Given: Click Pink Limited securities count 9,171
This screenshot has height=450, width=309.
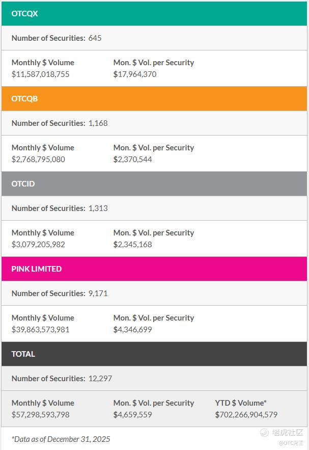Looking at the screenshot, I should click(98, 294).
